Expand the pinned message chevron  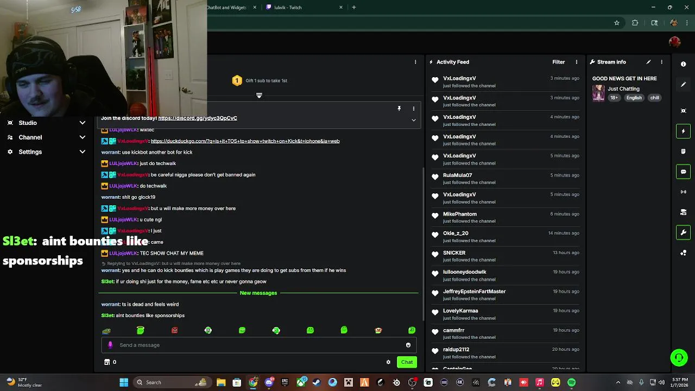click(414, 120)
